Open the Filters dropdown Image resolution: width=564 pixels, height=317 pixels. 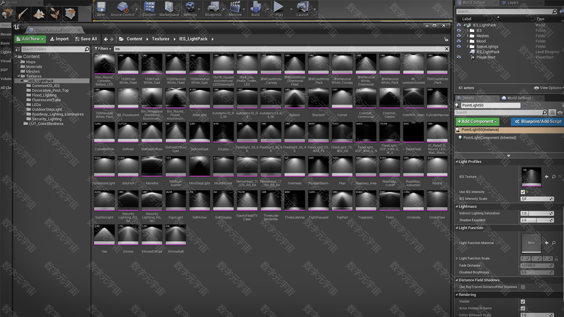[103, 49]
